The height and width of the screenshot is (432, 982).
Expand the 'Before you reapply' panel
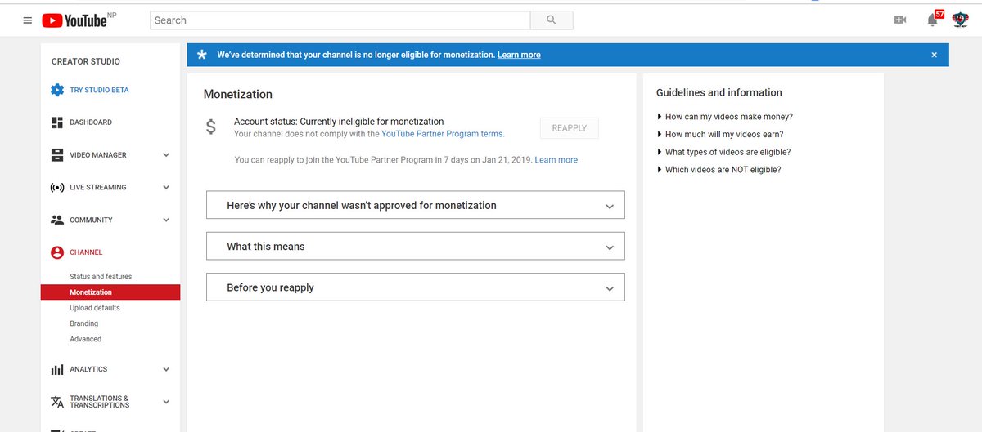[x=415, y=287]
